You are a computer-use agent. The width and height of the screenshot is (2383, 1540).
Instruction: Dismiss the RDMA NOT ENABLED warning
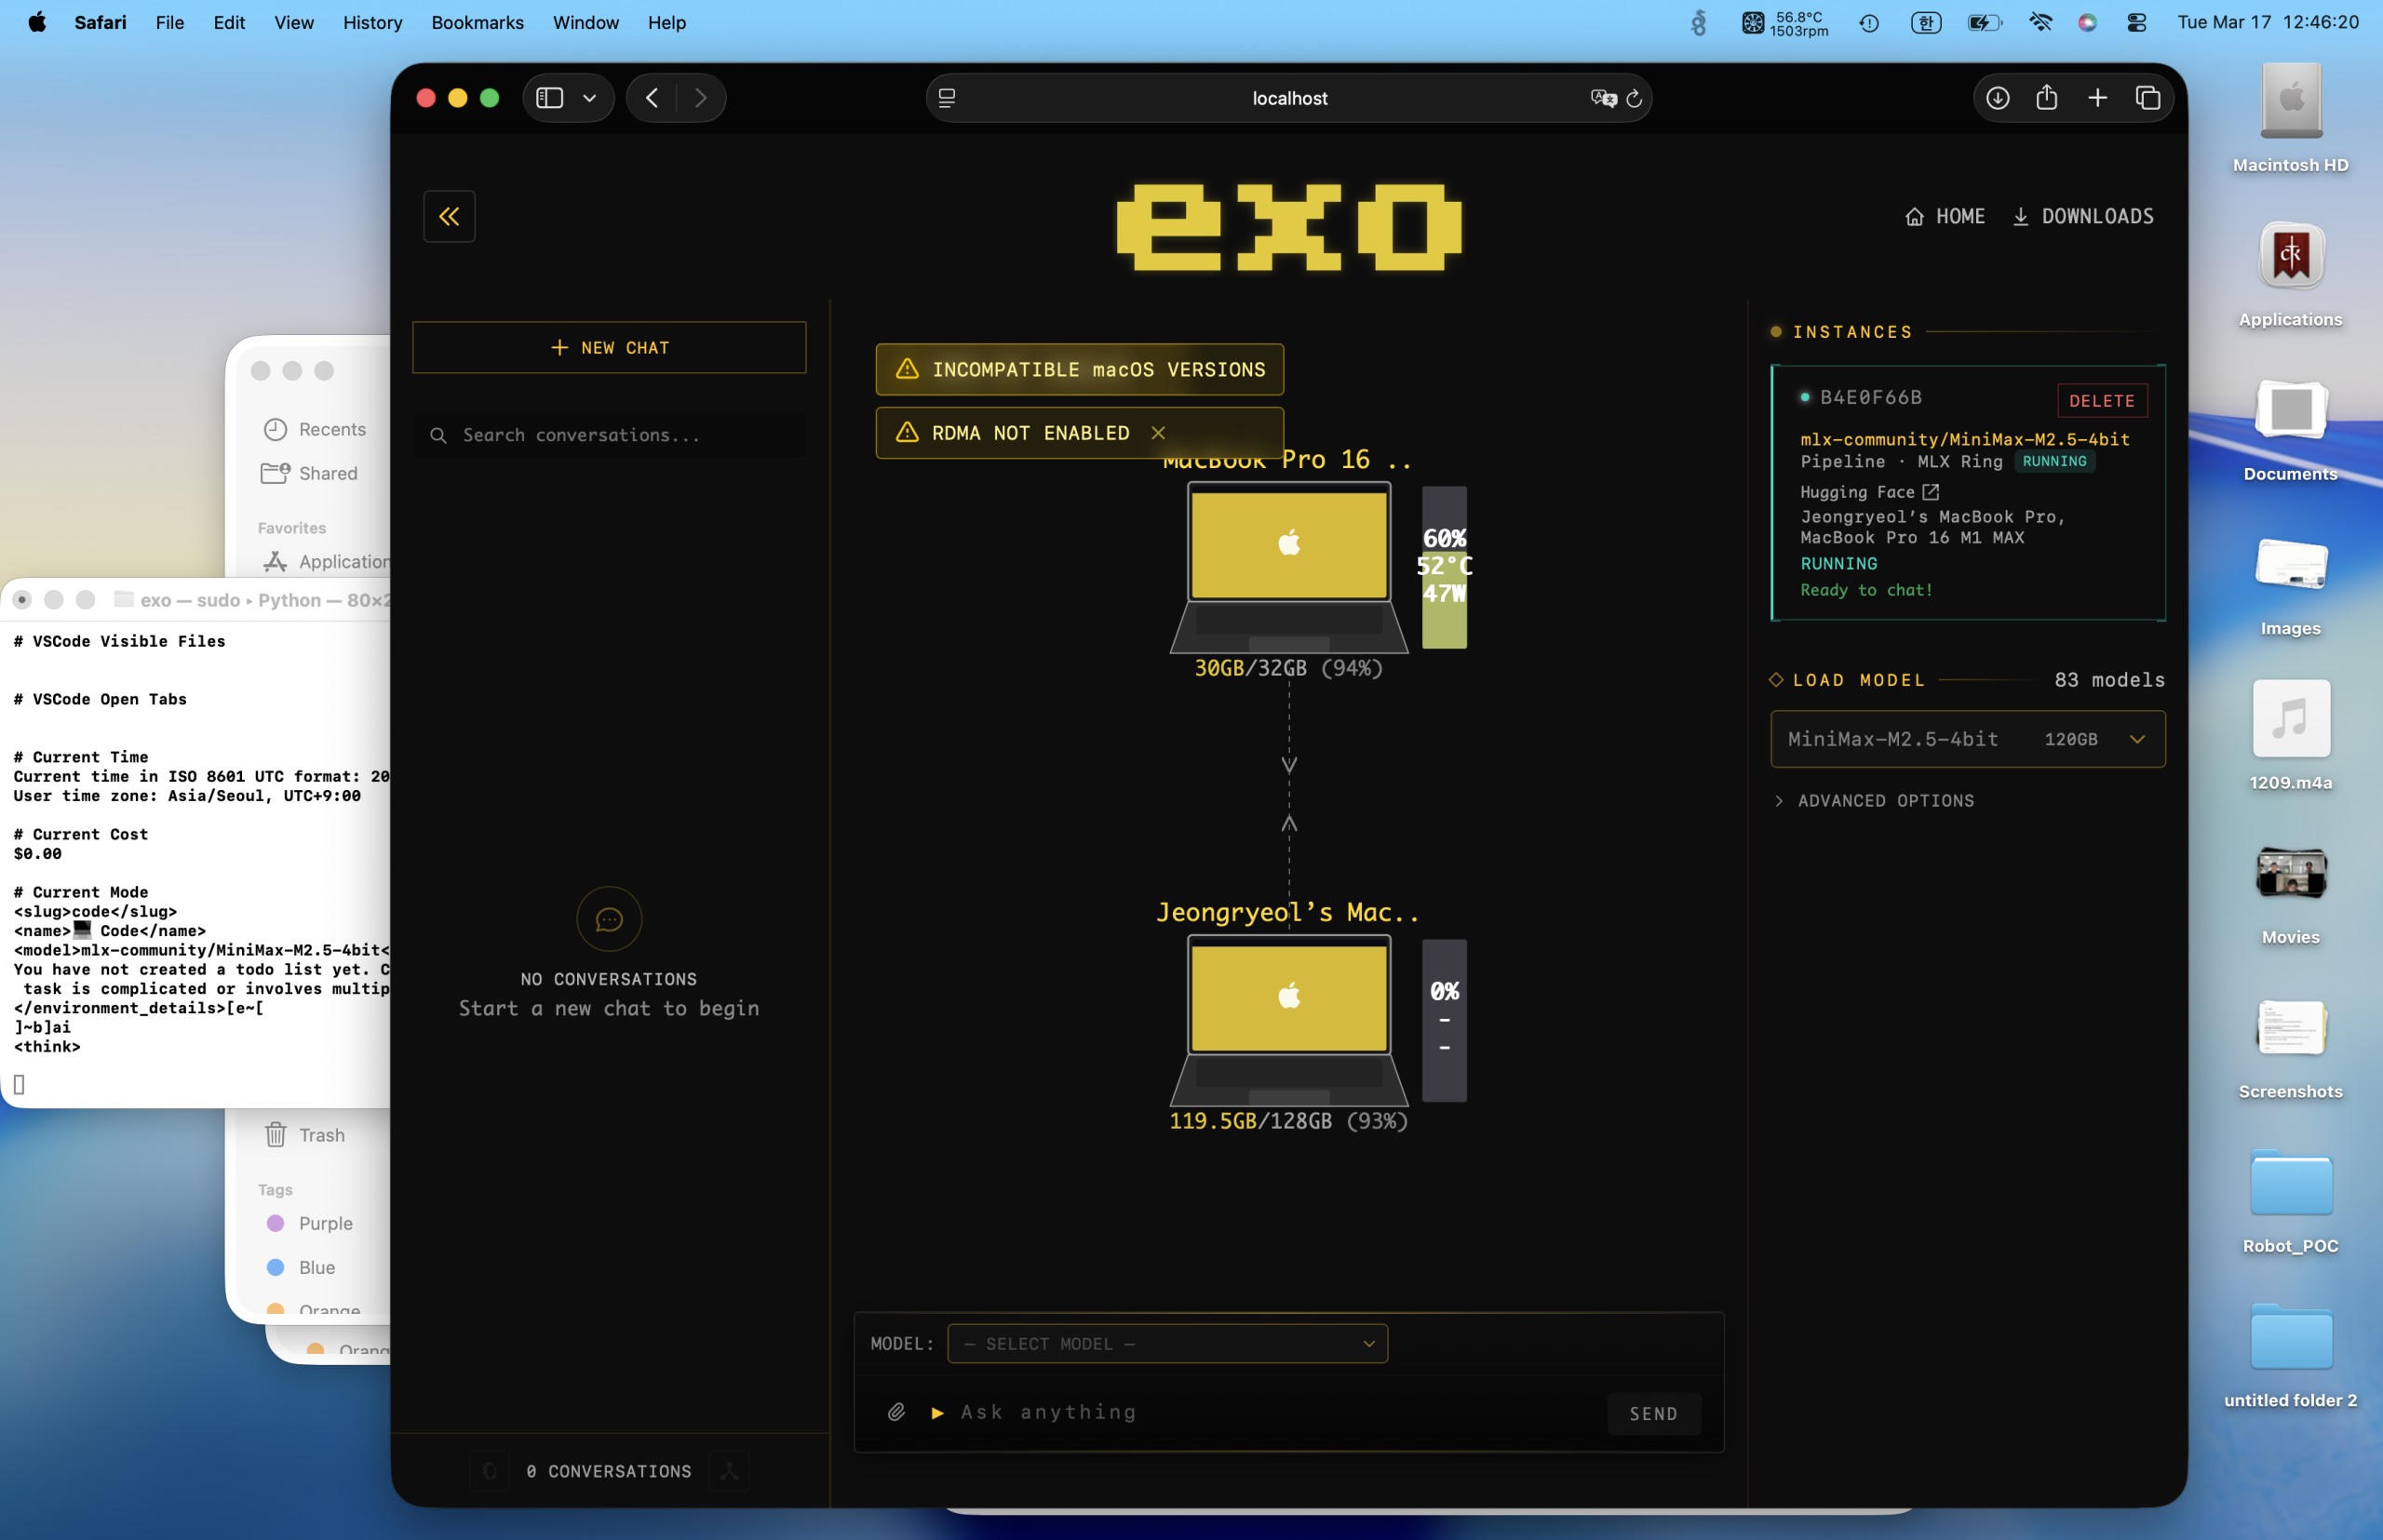(x=1159, y=433)
